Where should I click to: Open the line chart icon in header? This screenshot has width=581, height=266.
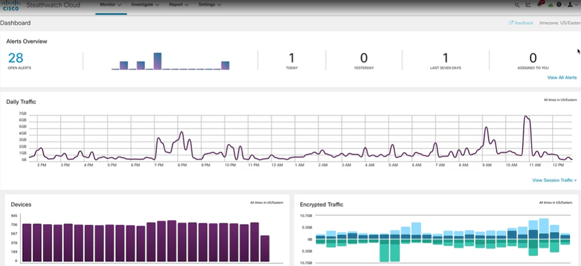pos(528,5)
